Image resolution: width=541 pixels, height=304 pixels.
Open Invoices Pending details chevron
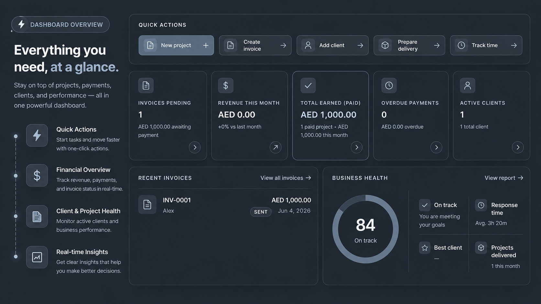[x=195, y=147]
